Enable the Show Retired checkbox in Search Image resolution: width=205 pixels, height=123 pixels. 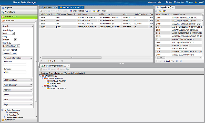pyautogui.click(x=4, y=50)
